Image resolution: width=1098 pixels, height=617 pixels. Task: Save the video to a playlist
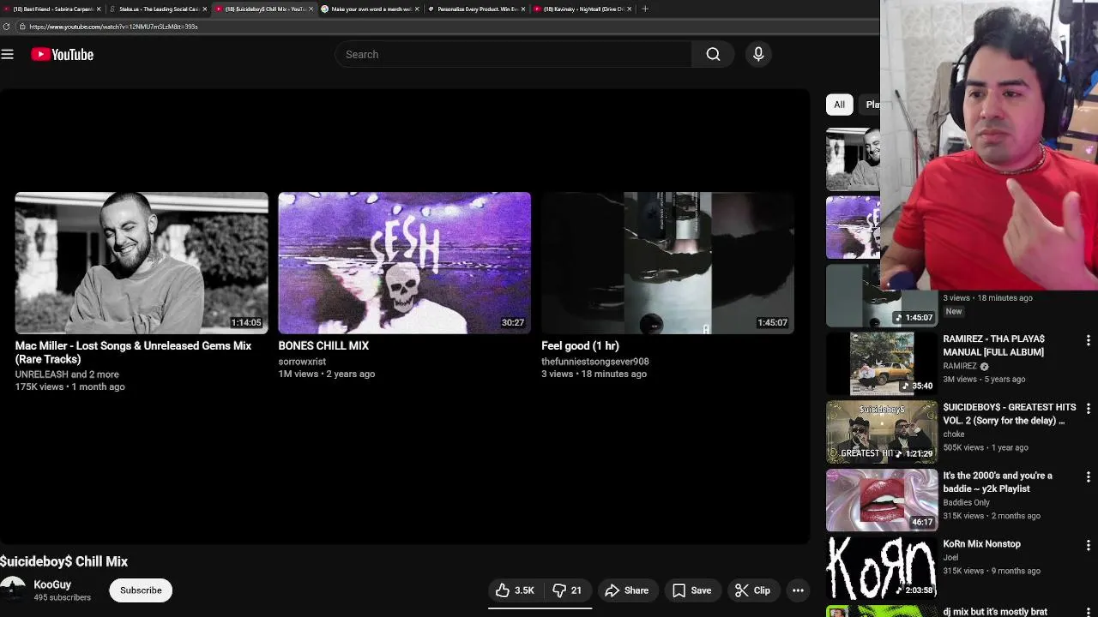pos(691,590)
